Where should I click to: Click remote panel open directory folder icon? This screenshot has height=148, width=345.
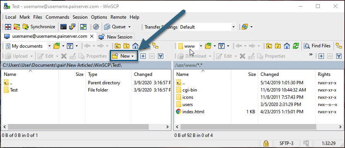208,46
